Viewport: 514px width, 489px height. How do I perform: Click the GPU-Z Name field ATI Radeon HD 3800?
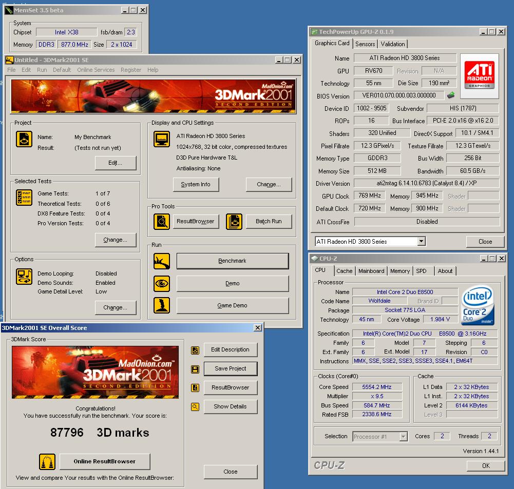pyautogui.click(x=405, y=58)
